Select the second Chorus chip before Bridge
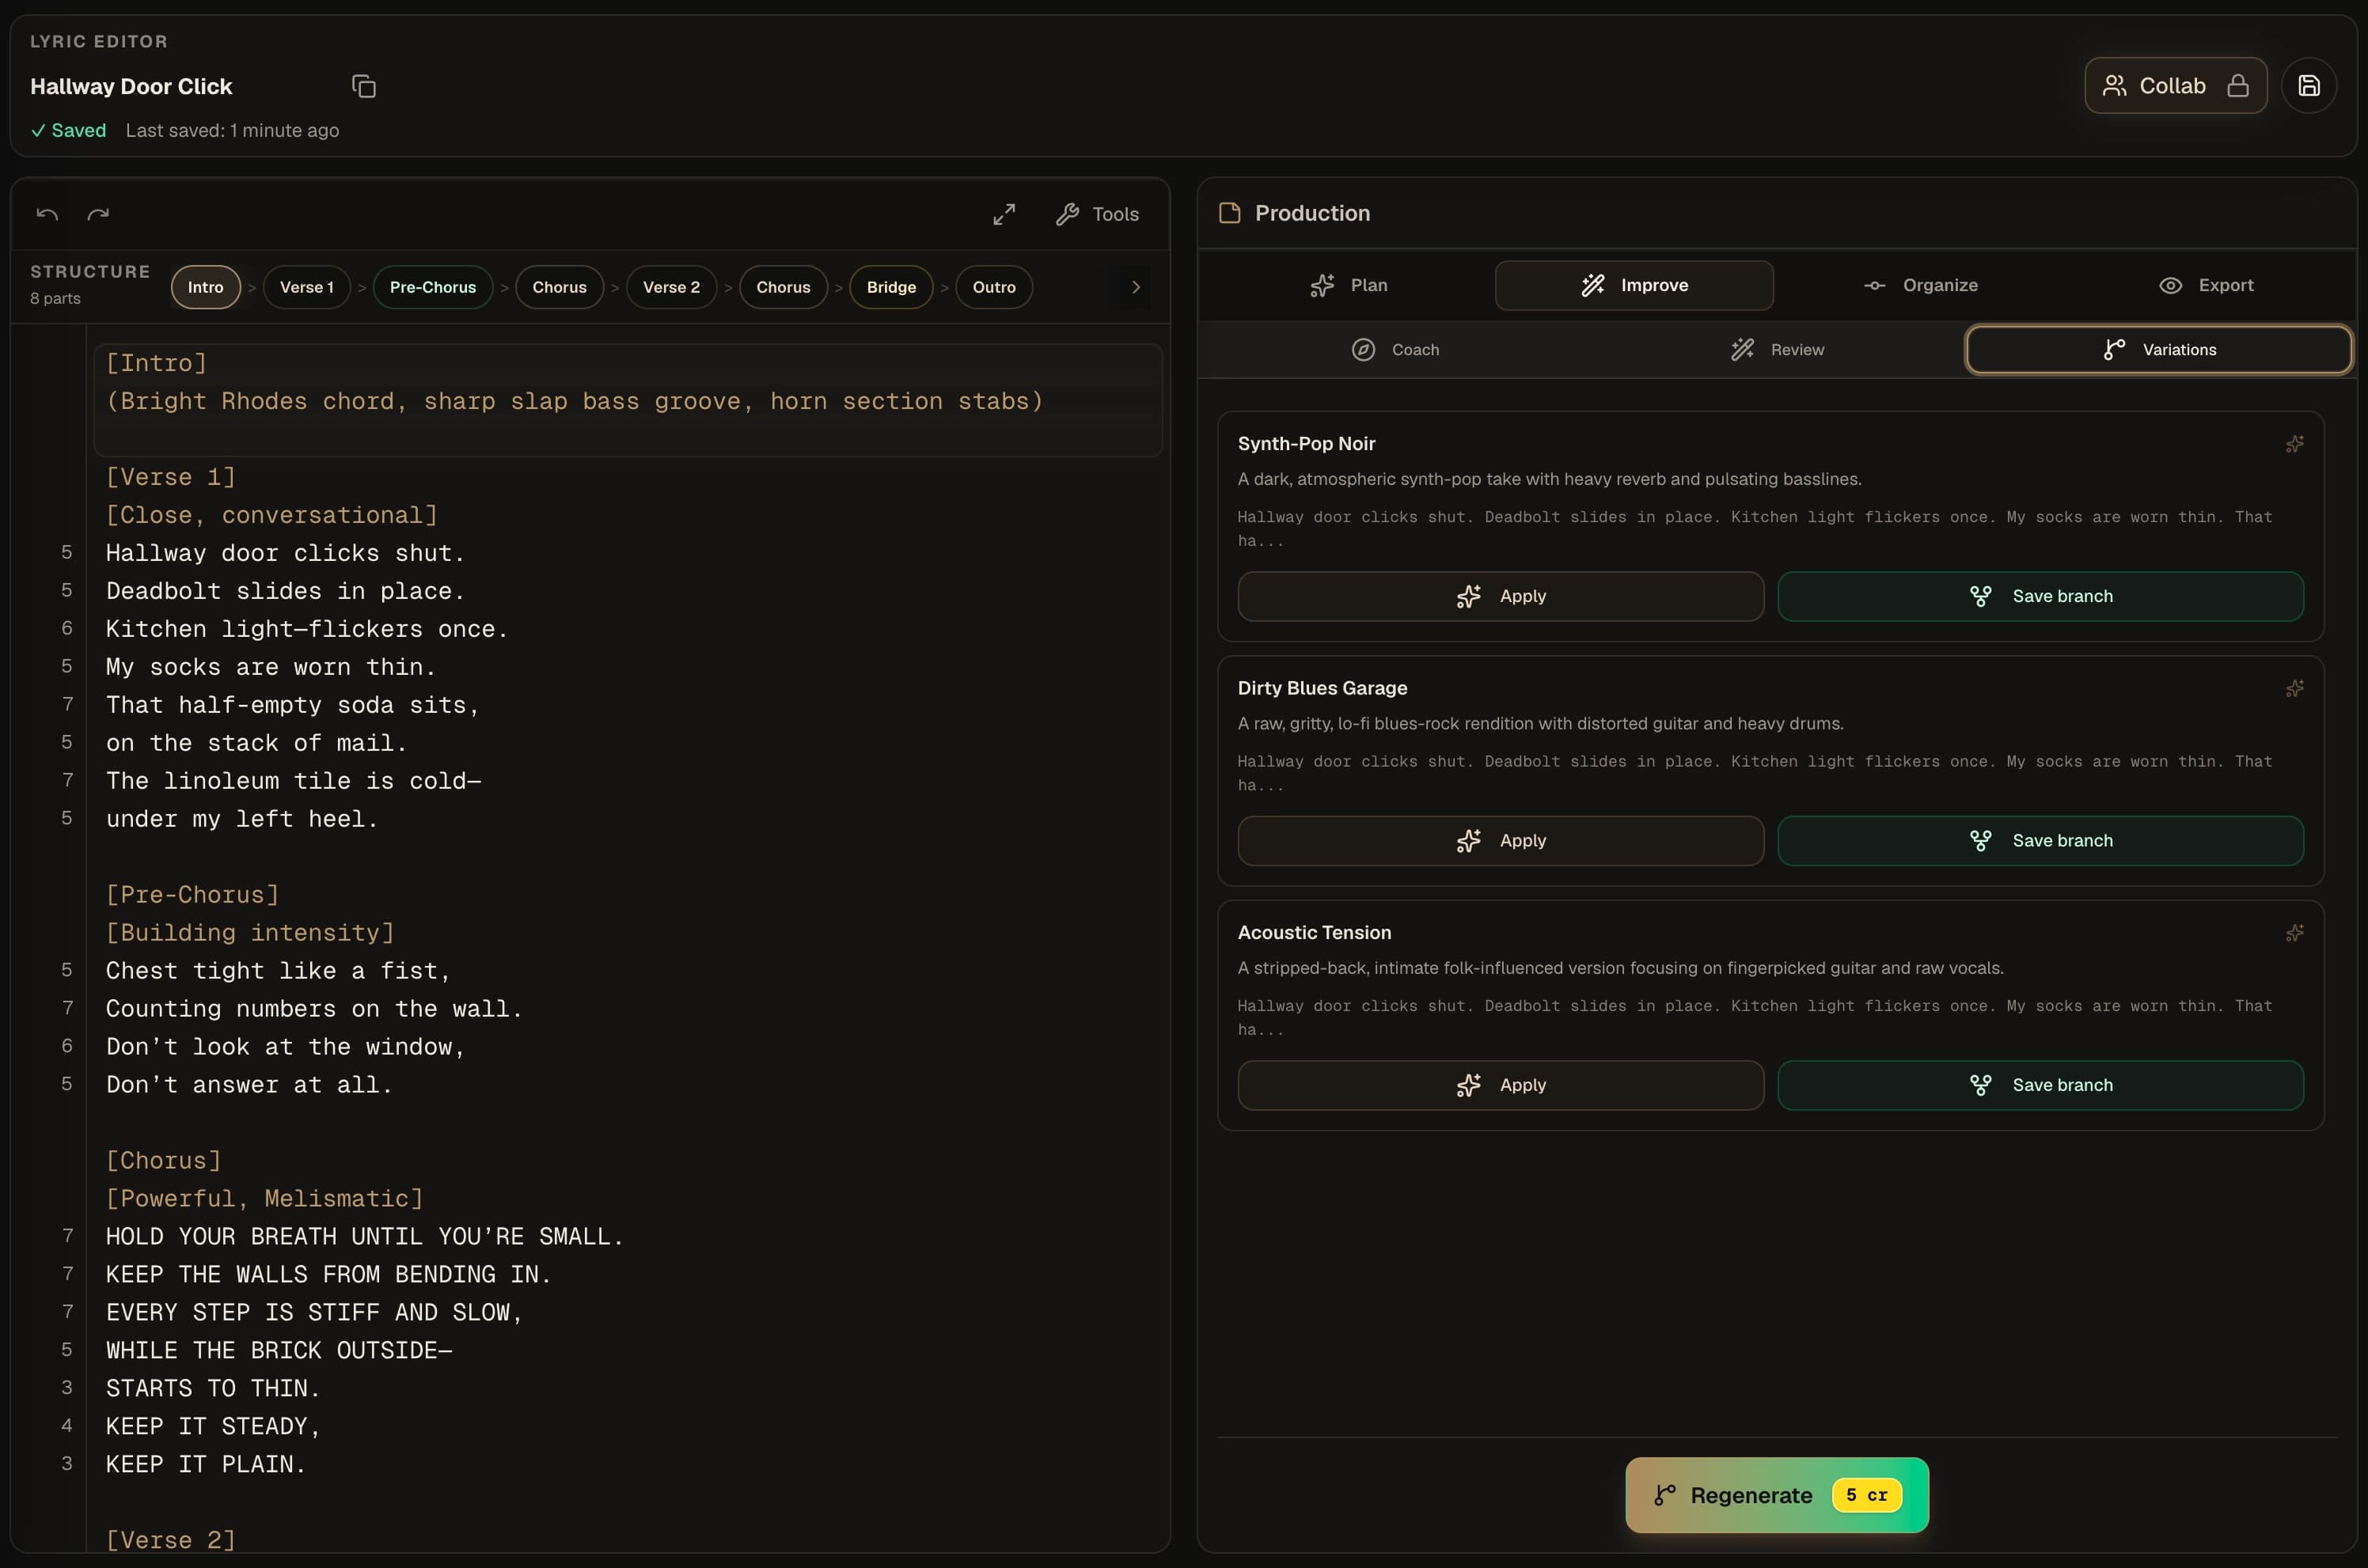This screenshot has height=1568, width=2368. coord(784,287)
